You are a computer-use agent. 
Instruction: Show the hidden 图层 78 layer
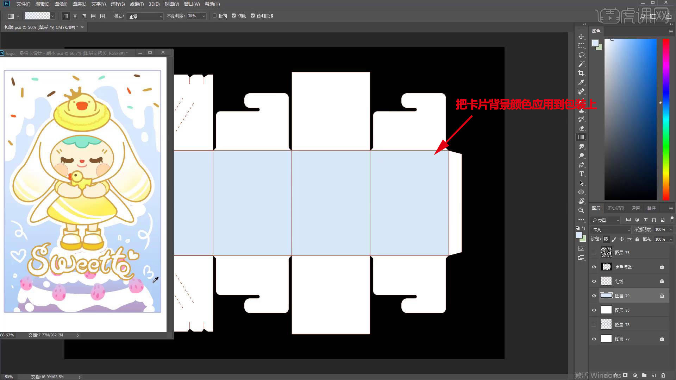click(x=594, y=325)
